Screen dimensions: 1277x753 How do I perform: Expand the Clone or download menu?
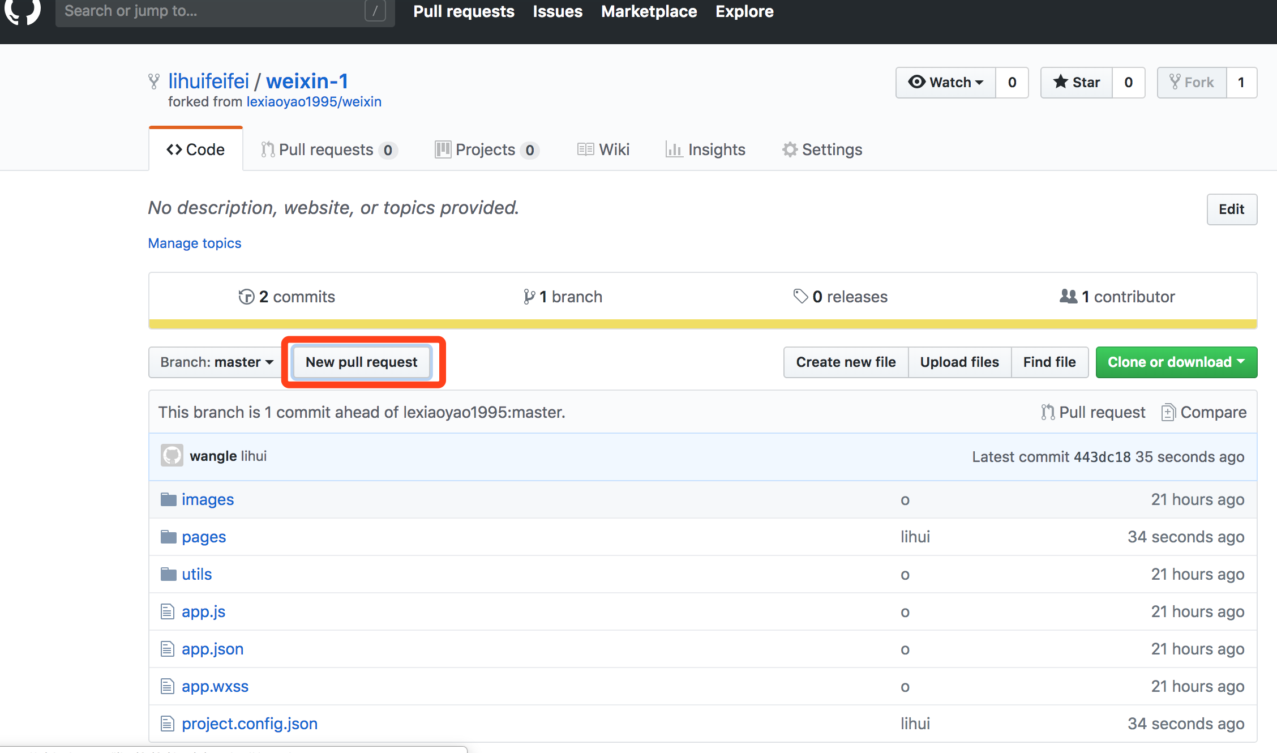[1176, 362]
